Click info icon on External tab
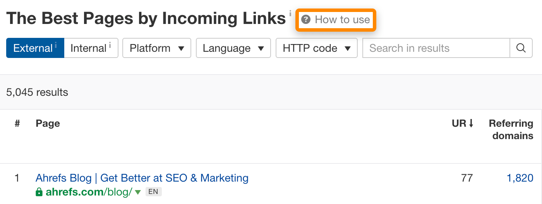This screenshot has width=542, height=204. pyautogui.click(x=56, y=45)
